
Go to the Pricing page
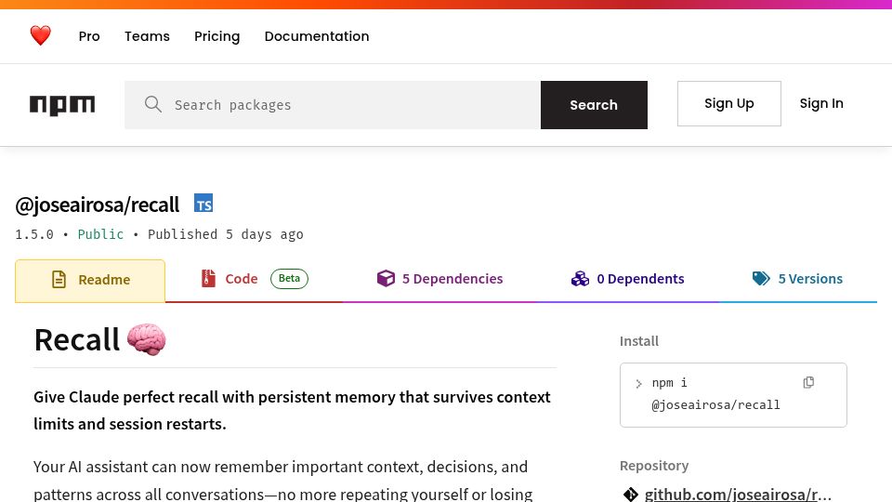[216, 36]
